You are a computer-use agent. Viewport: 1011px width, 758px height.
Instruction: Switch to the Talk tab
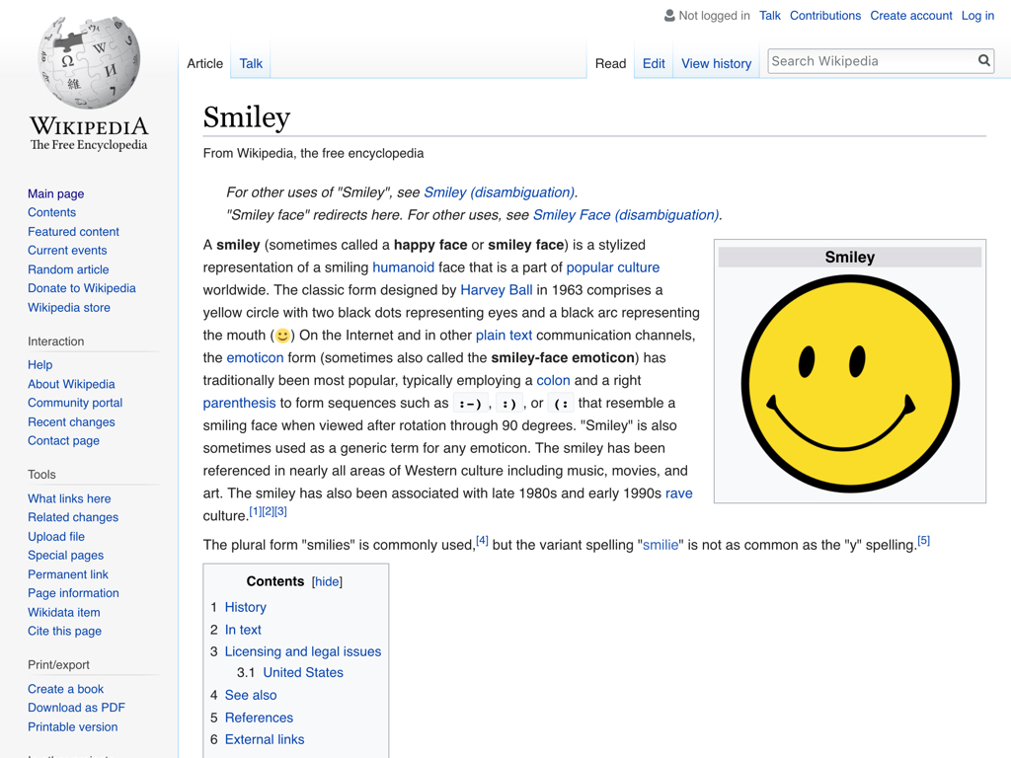coord(251,63)
